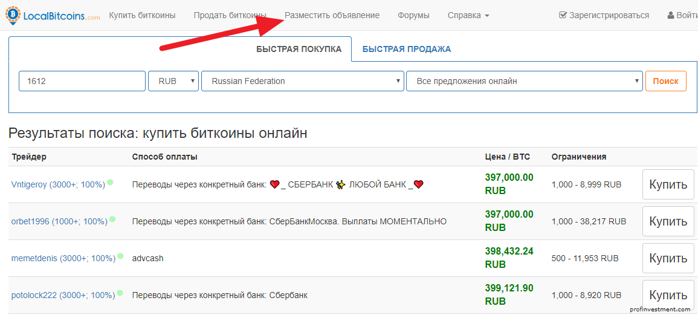Switch to the БЫСТРАЯ ПРОДАЖА tab

(x=407, y=49)
